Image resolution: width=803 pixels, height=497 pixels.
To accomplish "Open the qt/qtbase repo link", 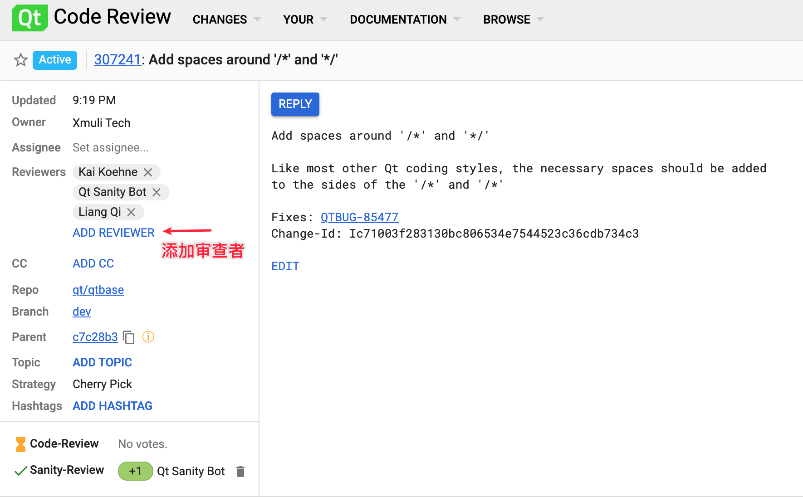I will (x=98, y=290).
